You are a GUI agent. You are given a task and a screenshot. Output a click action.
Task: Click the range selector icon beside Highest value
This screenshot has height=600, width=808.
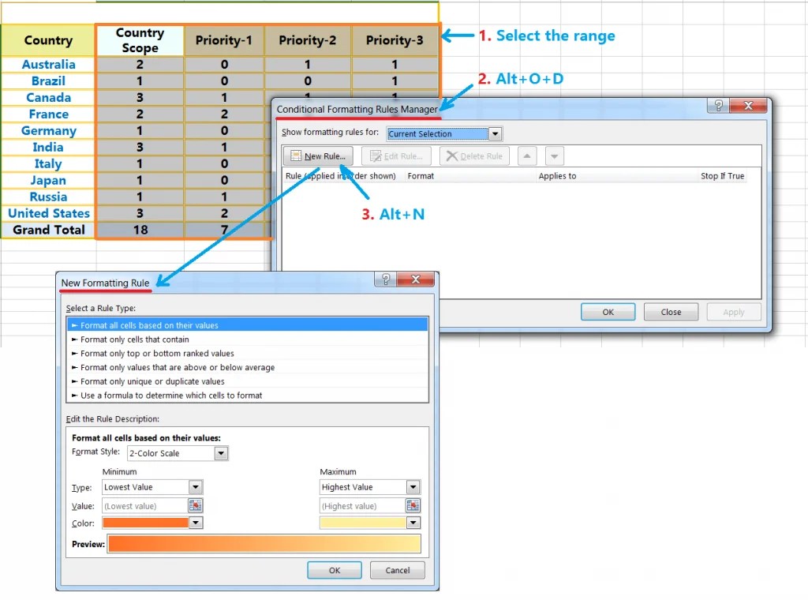click(413, 506)
